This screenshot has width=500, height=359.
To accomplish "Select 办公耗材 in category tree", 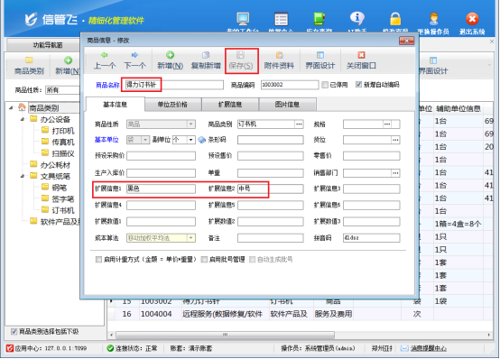I will [x=55, y=165].
